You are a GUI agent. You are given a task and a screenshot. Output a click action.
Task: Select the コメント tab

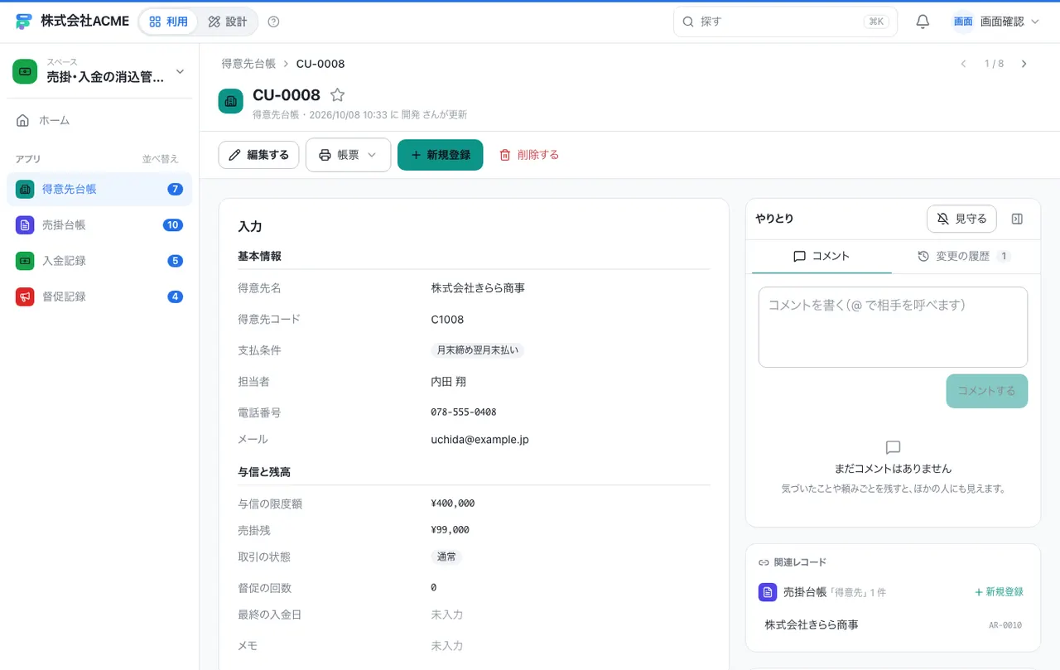(821, 257)
